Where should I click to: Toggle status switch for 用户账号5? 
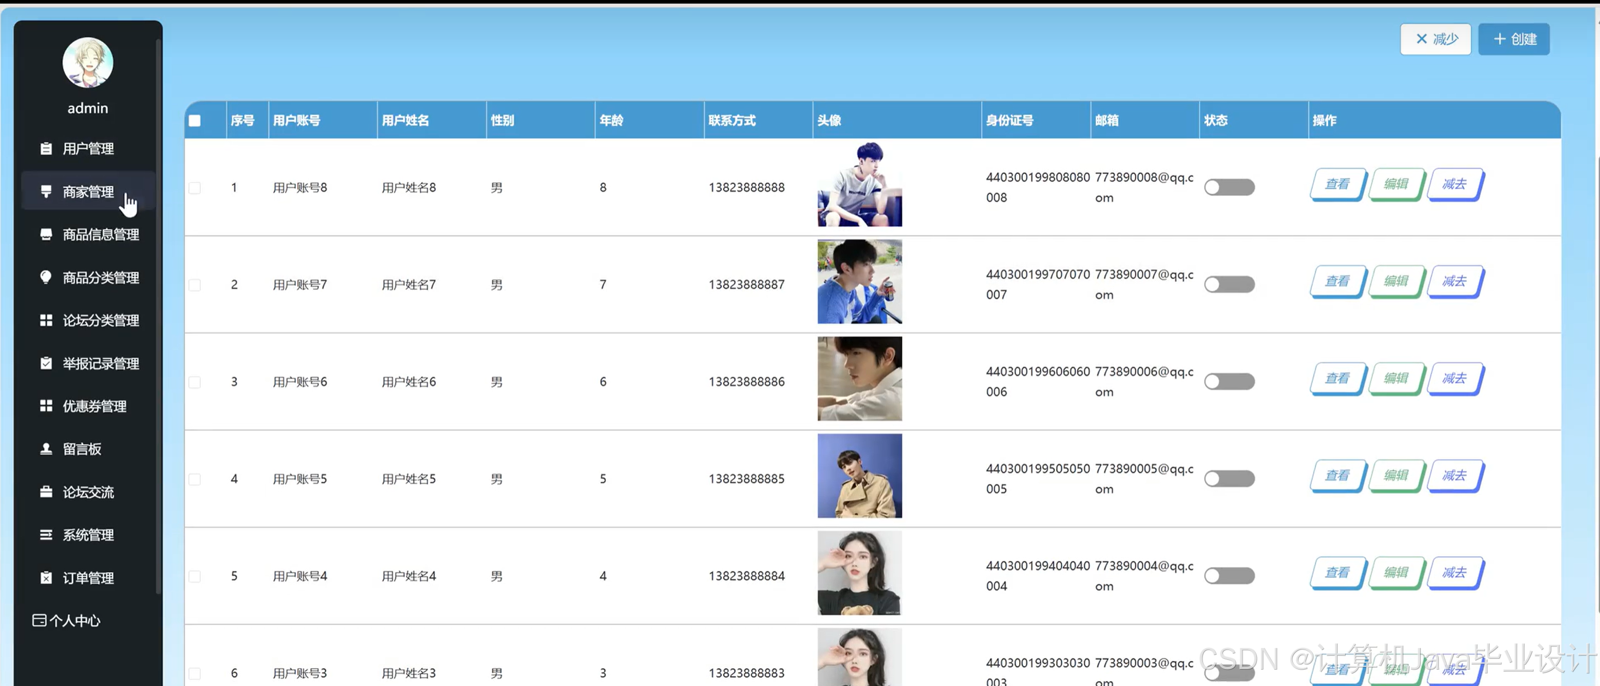1229,479
